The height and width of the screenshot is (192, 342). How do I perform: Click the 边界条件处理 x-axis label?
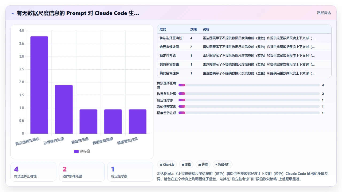pos(54,141)
